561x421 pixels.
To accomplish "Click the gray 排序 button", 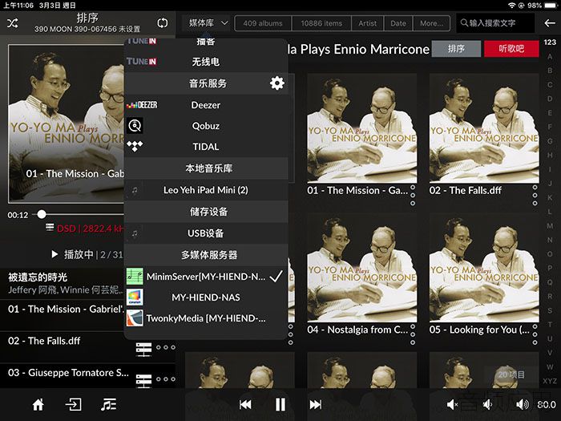I will tap(456, 49).
